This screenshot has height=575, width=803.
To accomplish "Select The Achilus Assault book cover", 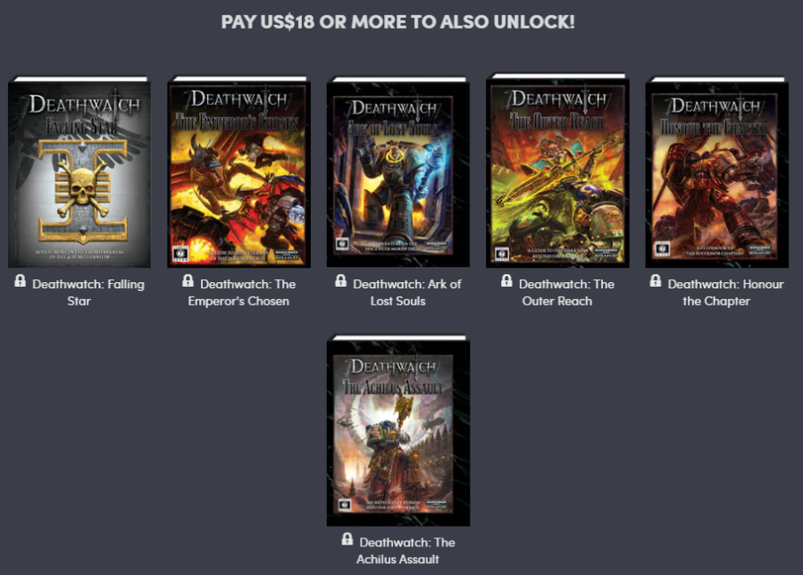I will click(397, 430).
